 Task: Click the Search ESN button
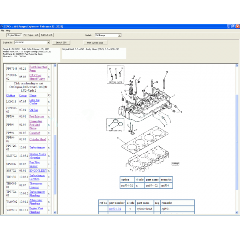click(x=61, y=42)
